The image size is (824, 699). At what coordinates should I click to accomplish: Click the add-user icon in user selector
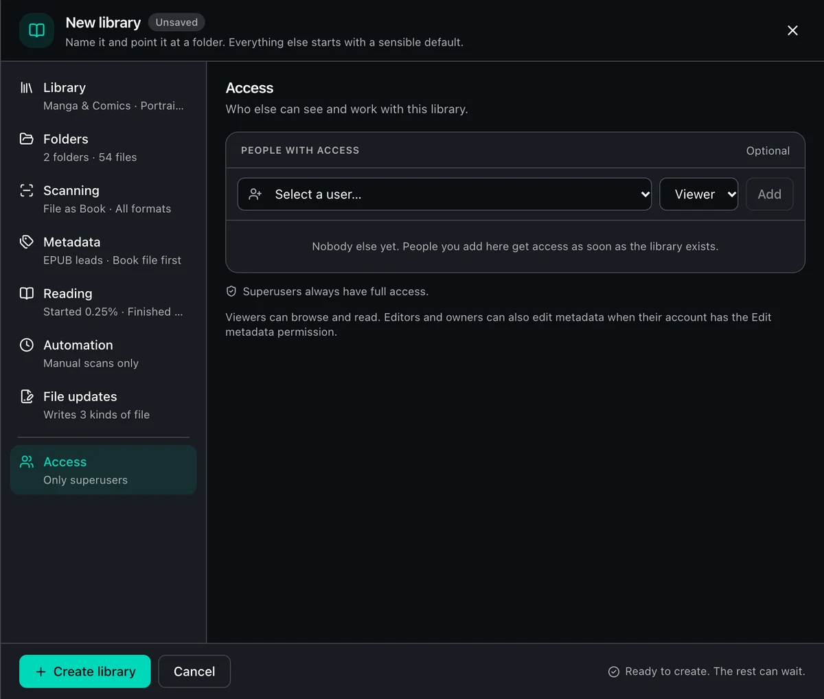pos(255,194)
